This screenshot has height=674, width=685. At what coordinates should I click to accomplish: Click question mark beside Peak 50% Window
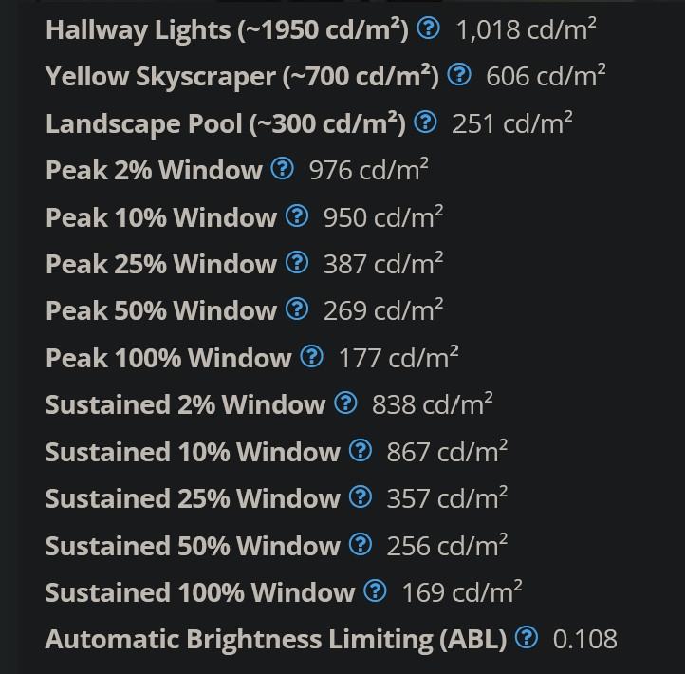297,309
